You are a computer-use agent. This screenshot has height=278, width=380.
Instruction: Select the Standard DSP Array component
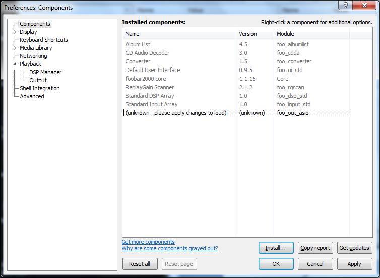pyautogui.click(x=236, y=96)
